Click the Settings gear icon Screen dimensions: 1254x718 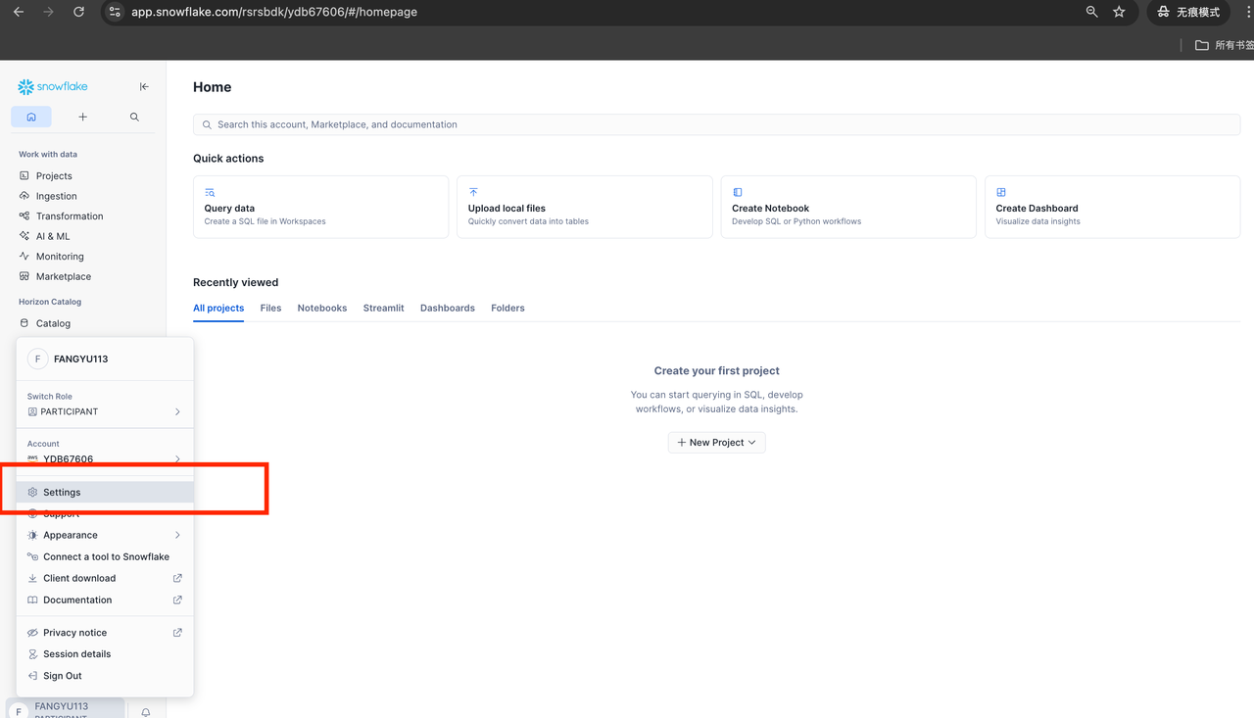tap(32, 492)
